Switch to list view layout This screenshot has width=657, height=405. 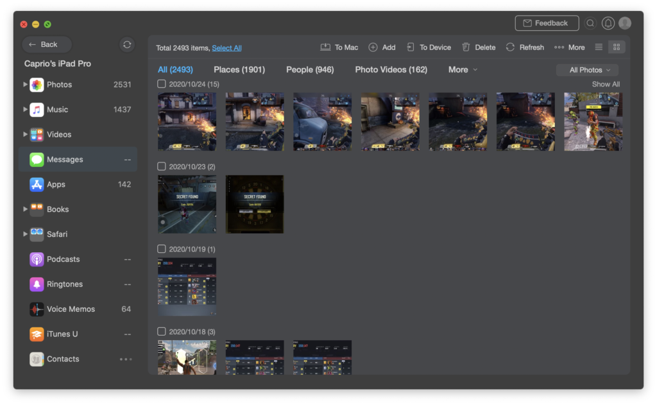599,47
